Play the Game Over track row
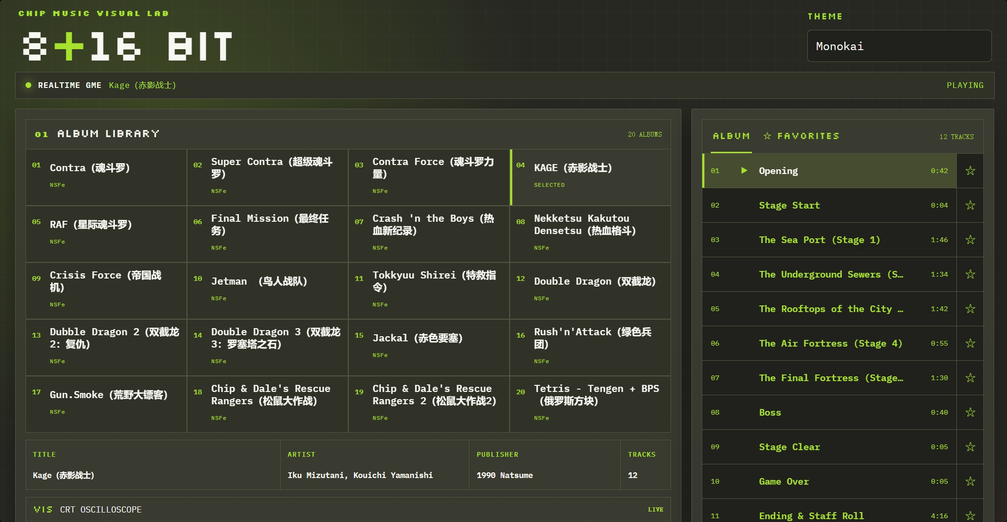This screenshot has height=522, width=1007. click(830, 481)
